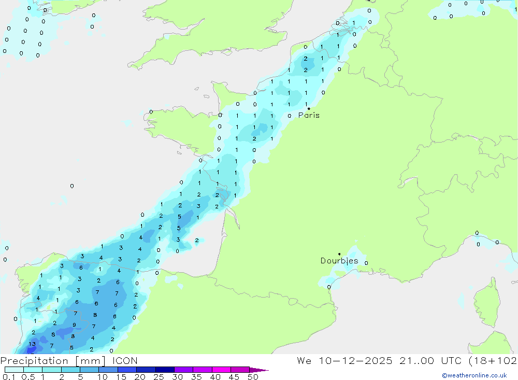Click the legend tick label '30'
Image resolution: width=518 pixels, height=380 pixels.
(178, 377)
